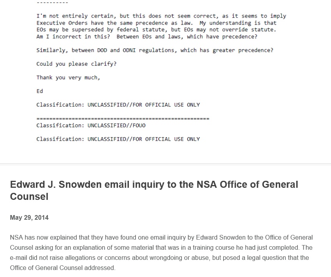Screen dimensions: 331x277
Task: Click the horizontal divider below the email image
Action: [x=165, y=164]
